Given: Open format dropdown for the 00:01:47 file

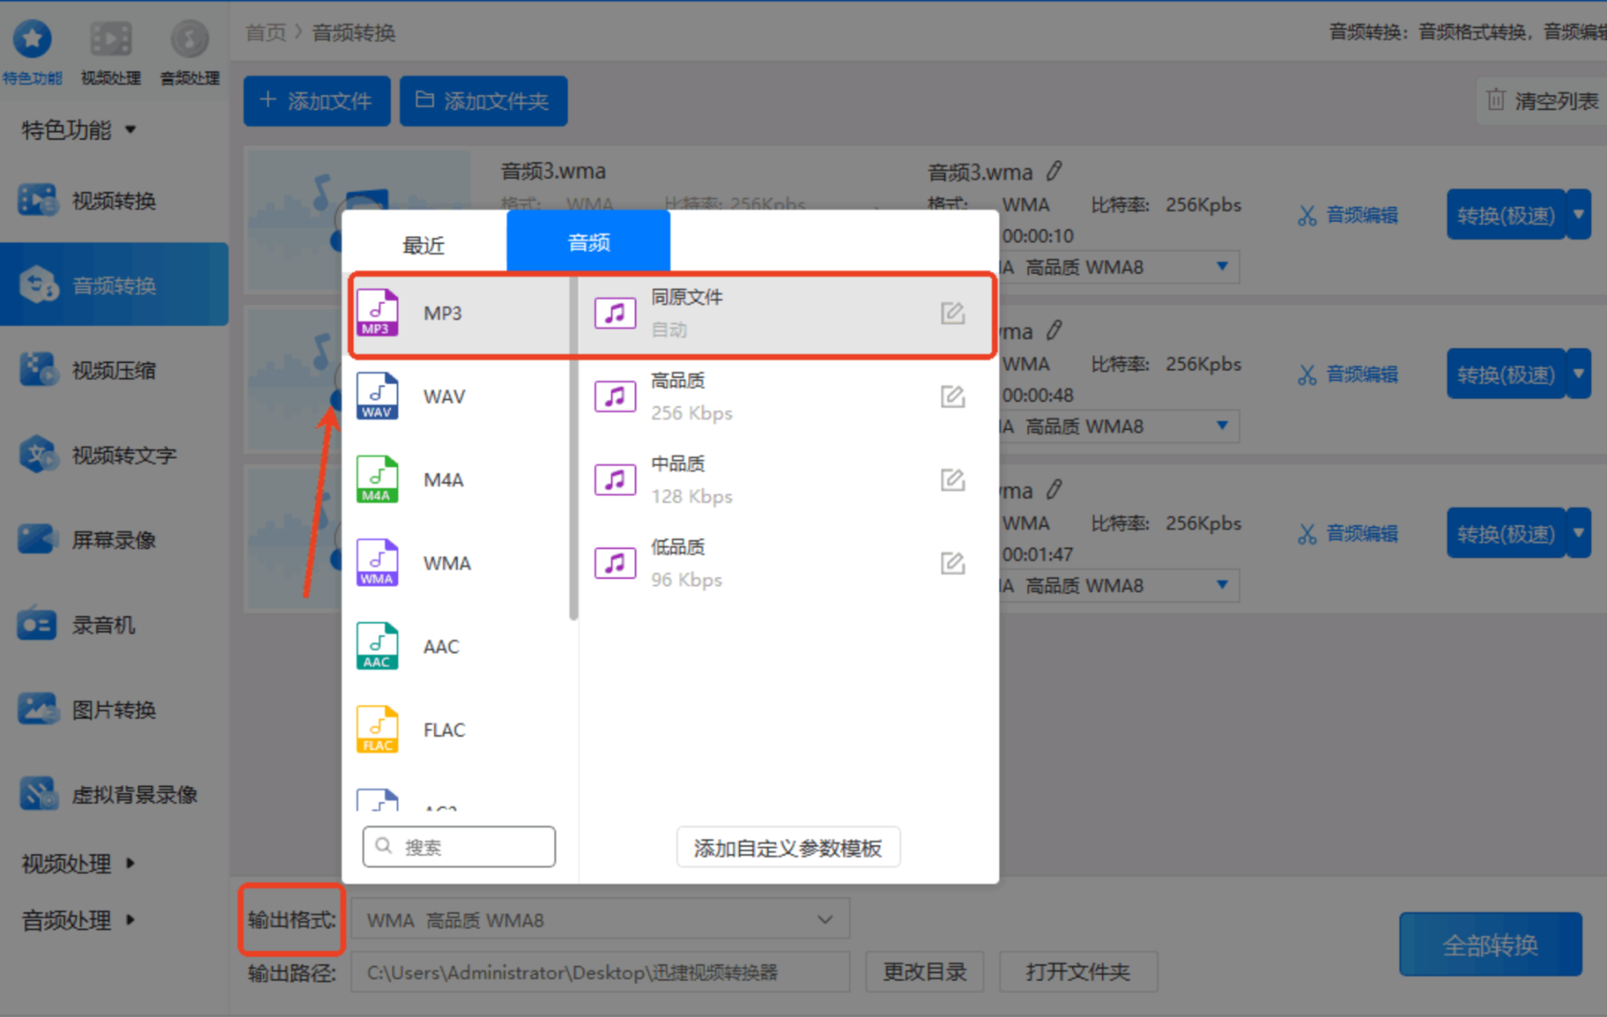Looking at the screenshot, I should [1222, 585].
